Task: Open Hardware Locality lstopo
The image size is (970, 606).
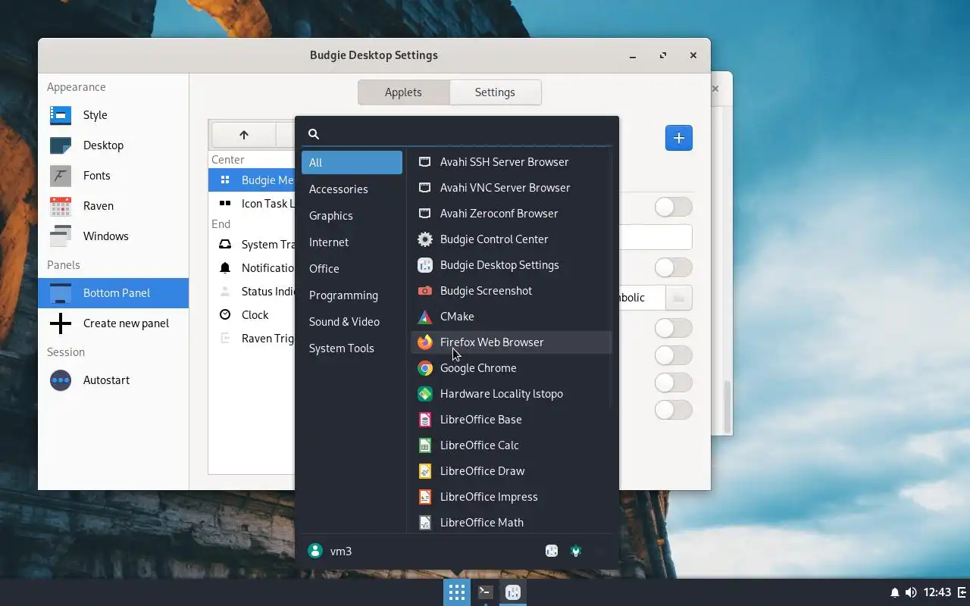Action: [x=511, y=394]
